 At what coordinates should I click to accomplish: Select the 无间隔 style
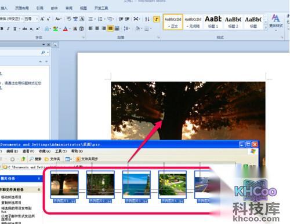tap(193, 22)
